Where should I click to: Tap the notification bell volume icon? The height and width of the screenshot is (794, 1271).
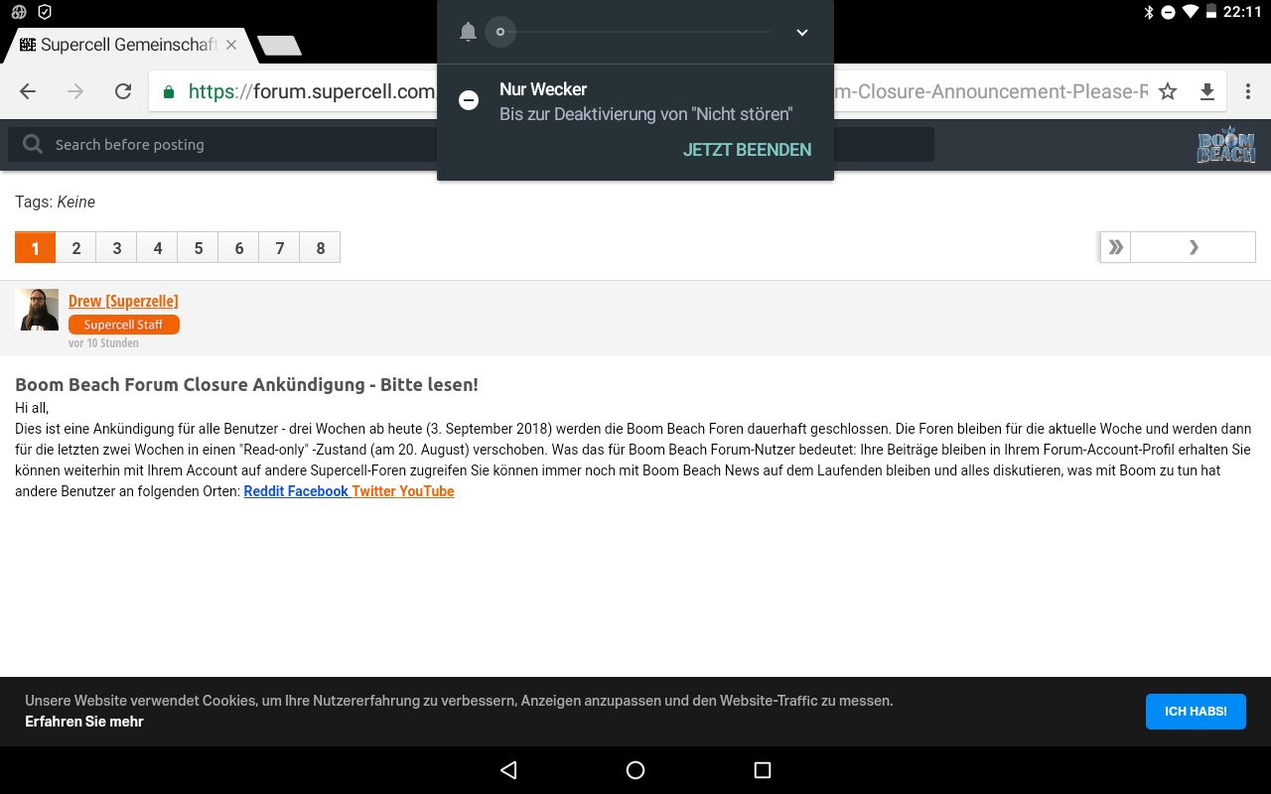click(x=468, y=32)
